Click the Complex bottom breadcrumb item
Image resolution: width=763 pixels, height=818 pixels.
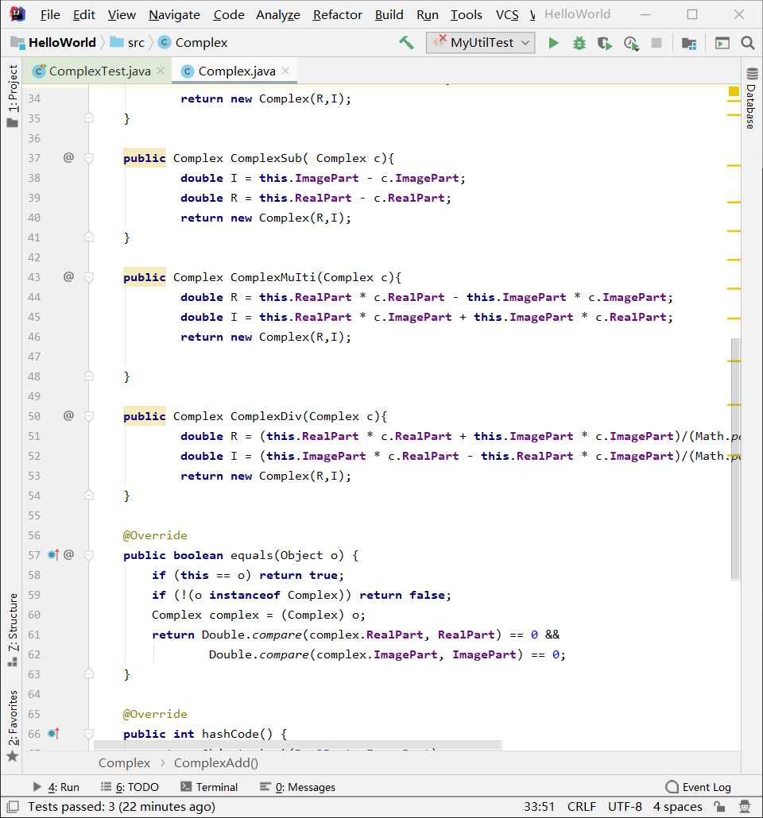tap(124, 762)
